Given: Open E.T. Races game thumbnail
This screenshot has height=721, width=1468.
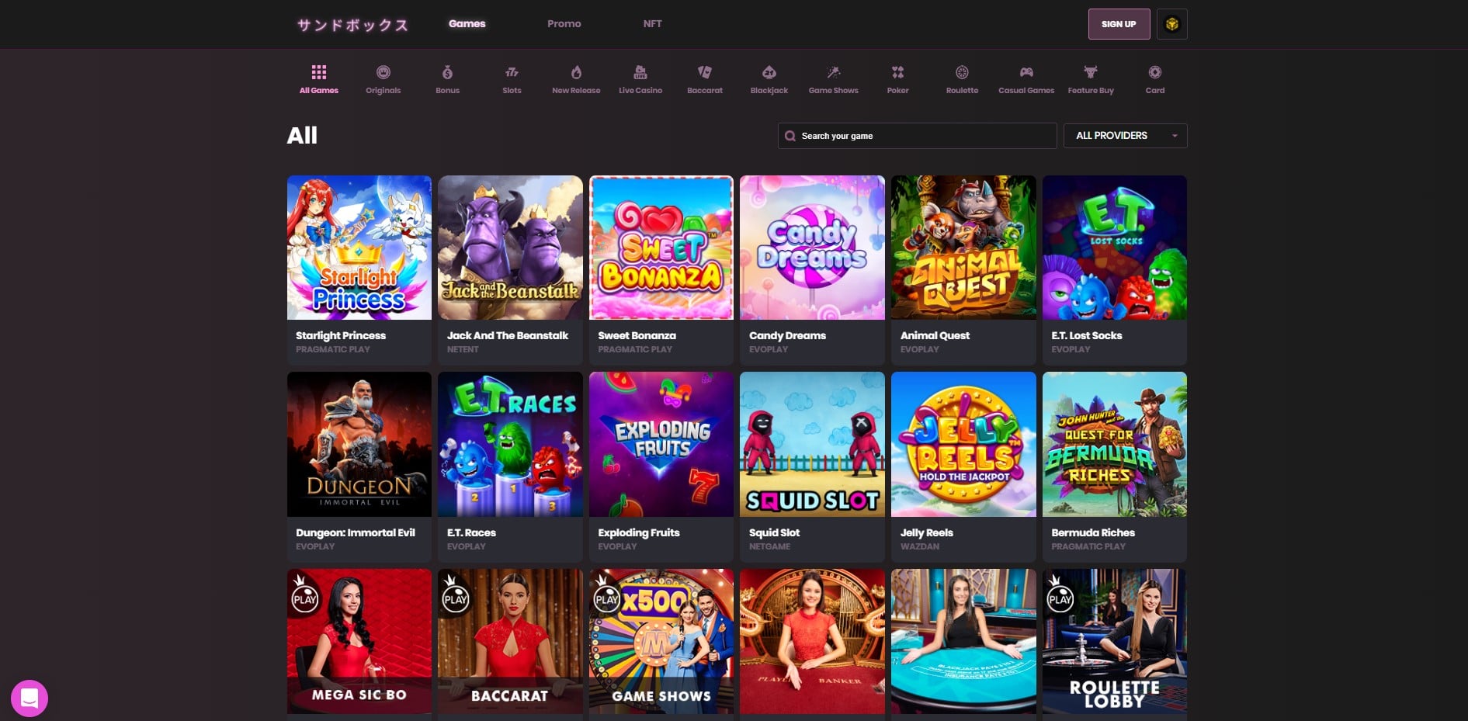Looking at the screenshot, I should pyautogui.click(x=510, y=444).
